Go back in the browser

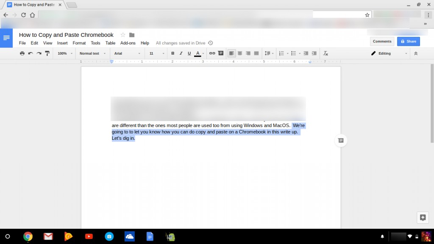click(x=6, y=15)
